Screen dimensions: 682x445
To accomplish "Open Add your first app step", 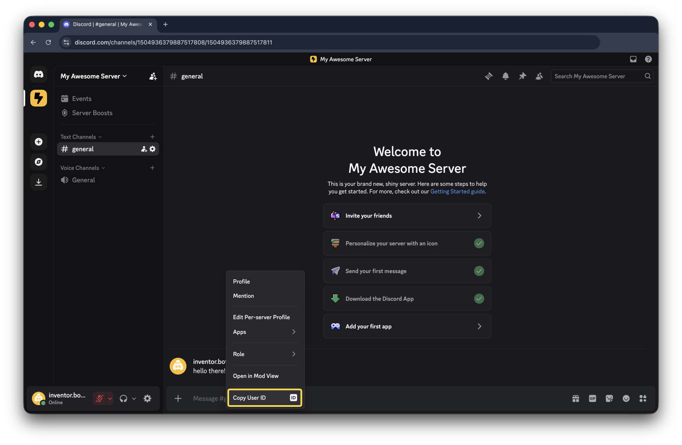I will click(x=407, y=326).
